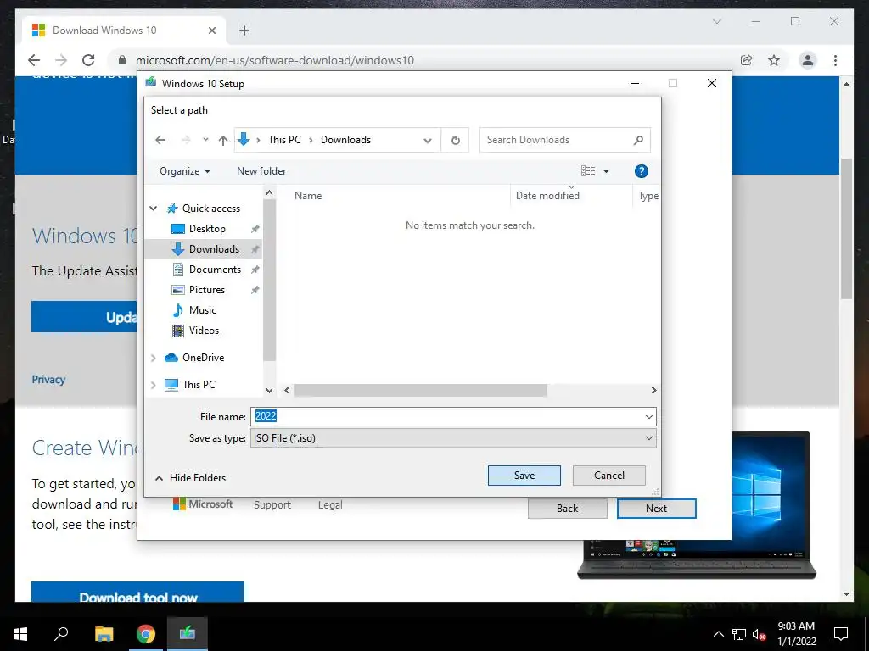The width and height of the screenshot is (869, 651).
Task: Share this page icon in Chrome
Action: (x=747, y=60)
